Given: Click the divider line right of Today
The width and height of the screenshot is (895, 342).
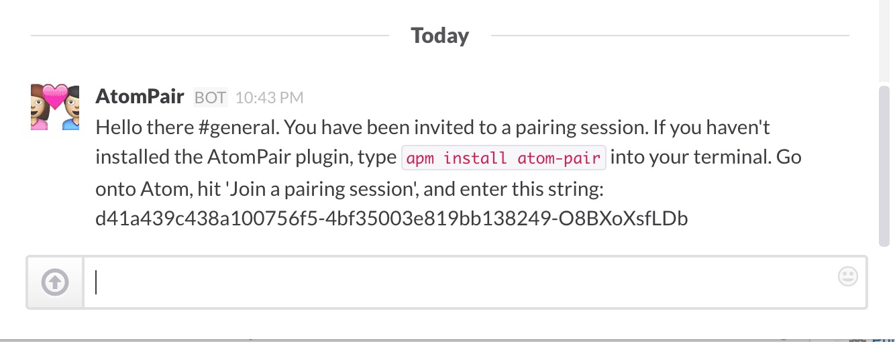Looking at the screenshot, I should [x=670, y=36].
